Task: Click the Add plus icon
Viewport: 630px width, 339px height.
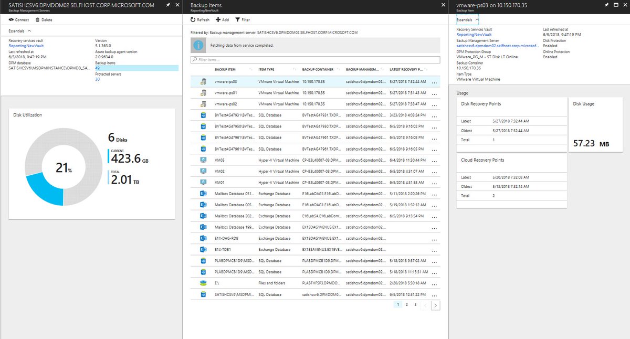Action: point(218,19)
